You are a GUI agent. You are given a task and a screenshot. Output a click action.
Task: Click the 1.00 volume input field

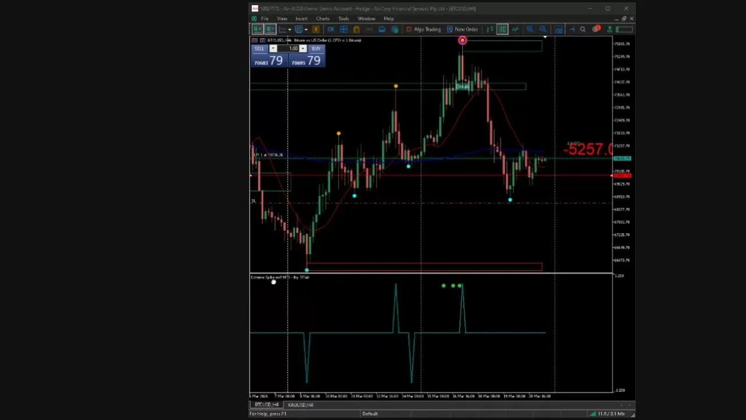point(288,48)
